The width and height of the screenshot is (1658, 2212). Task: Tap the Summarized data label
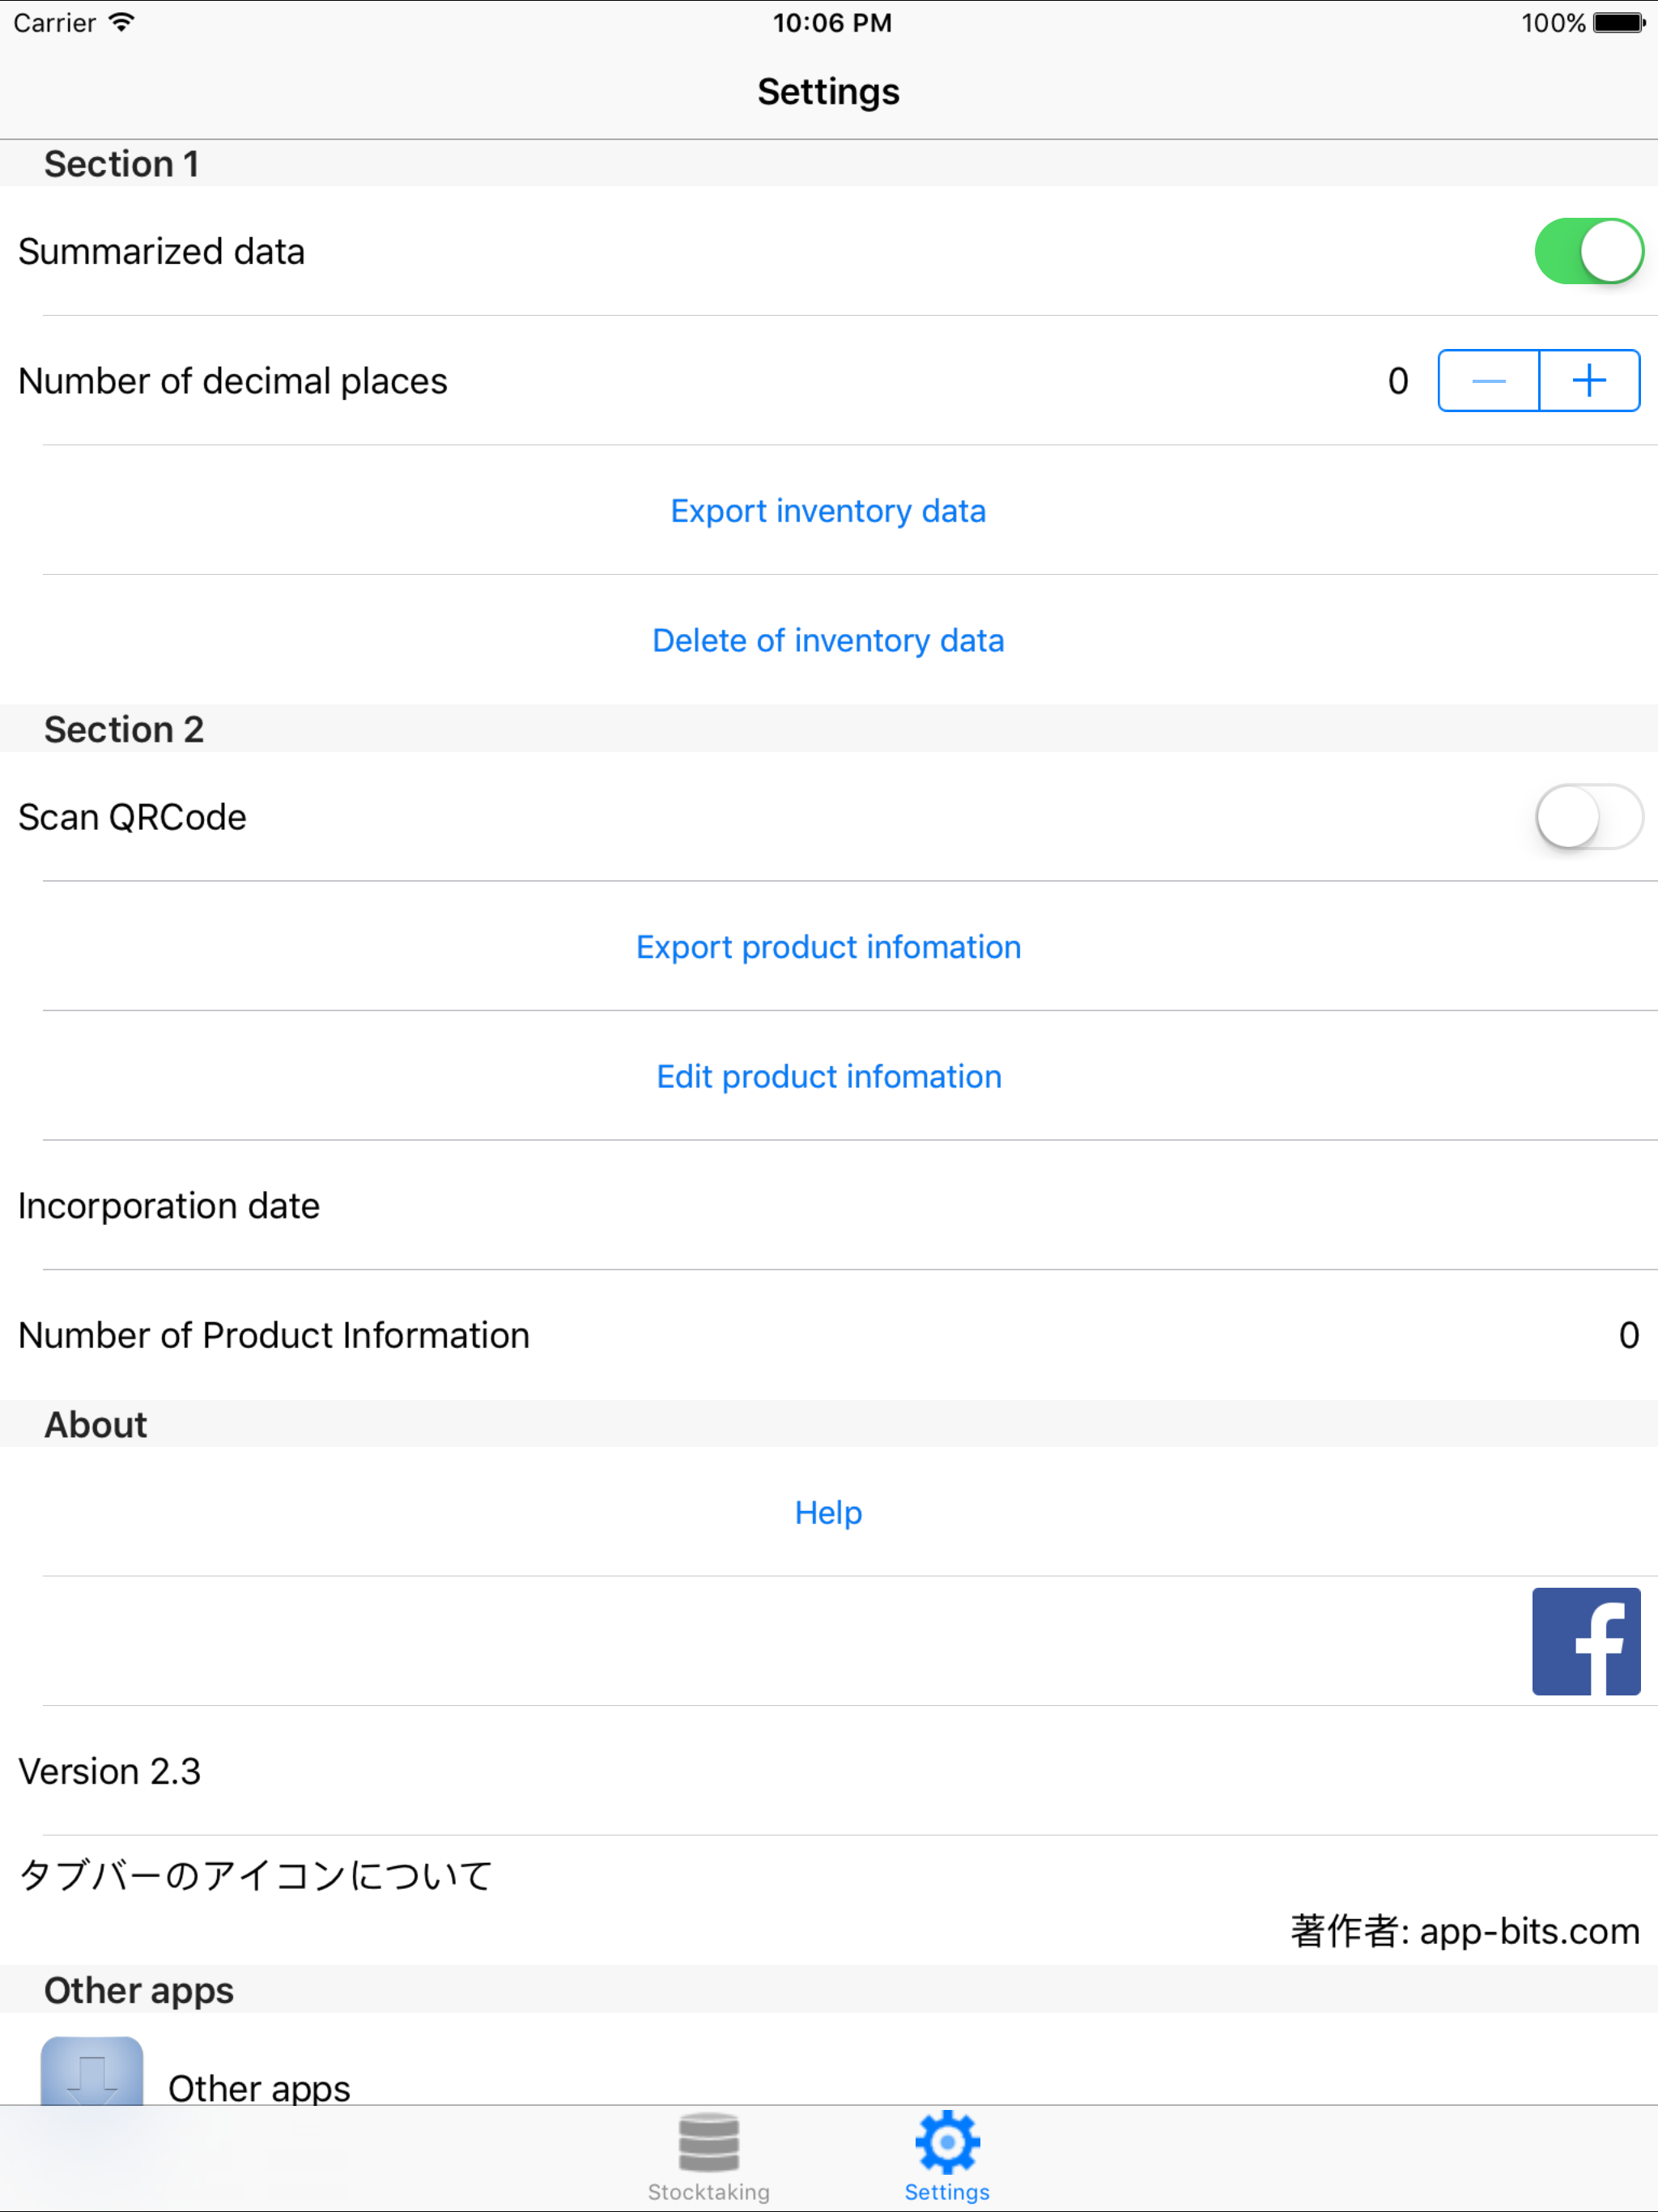pyautogui.click(x=162, y=251)
